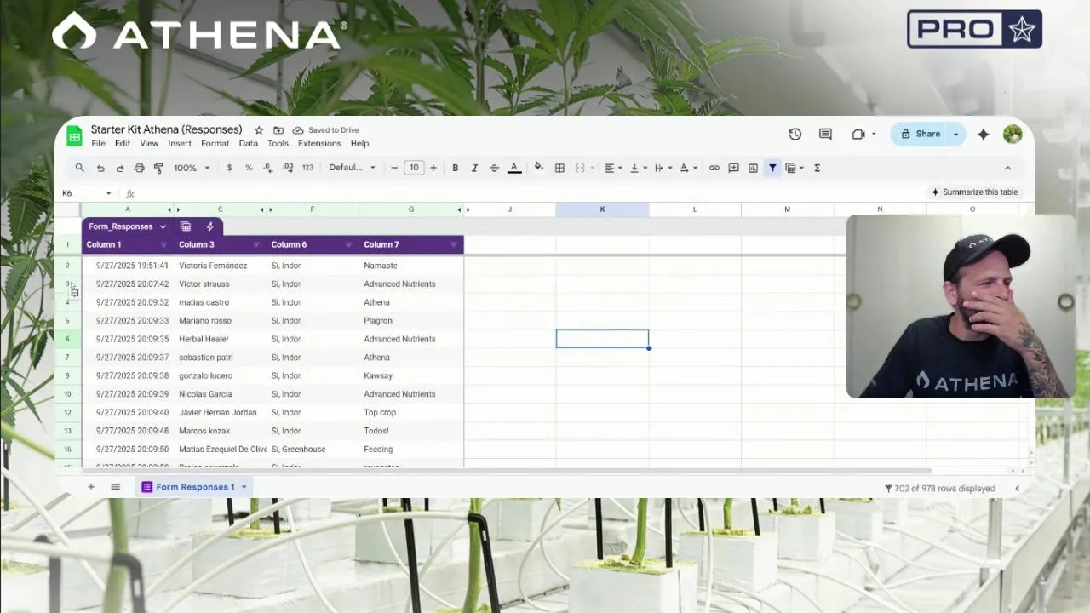This screenshot has width=1090, height=613.
Task: Open the Name box dropdown arrow
Action: 108,193
